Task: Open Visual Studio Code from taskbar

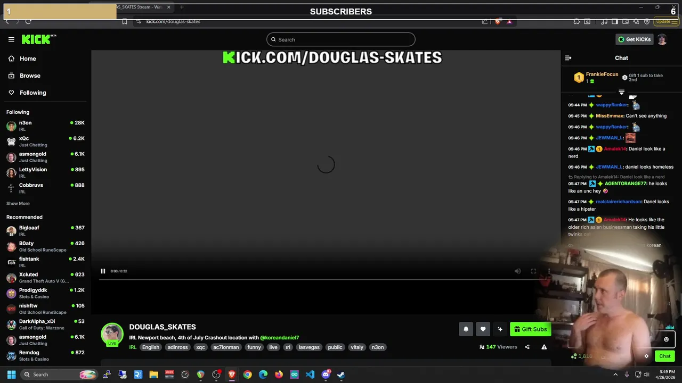Action: [x=310, y=374]
